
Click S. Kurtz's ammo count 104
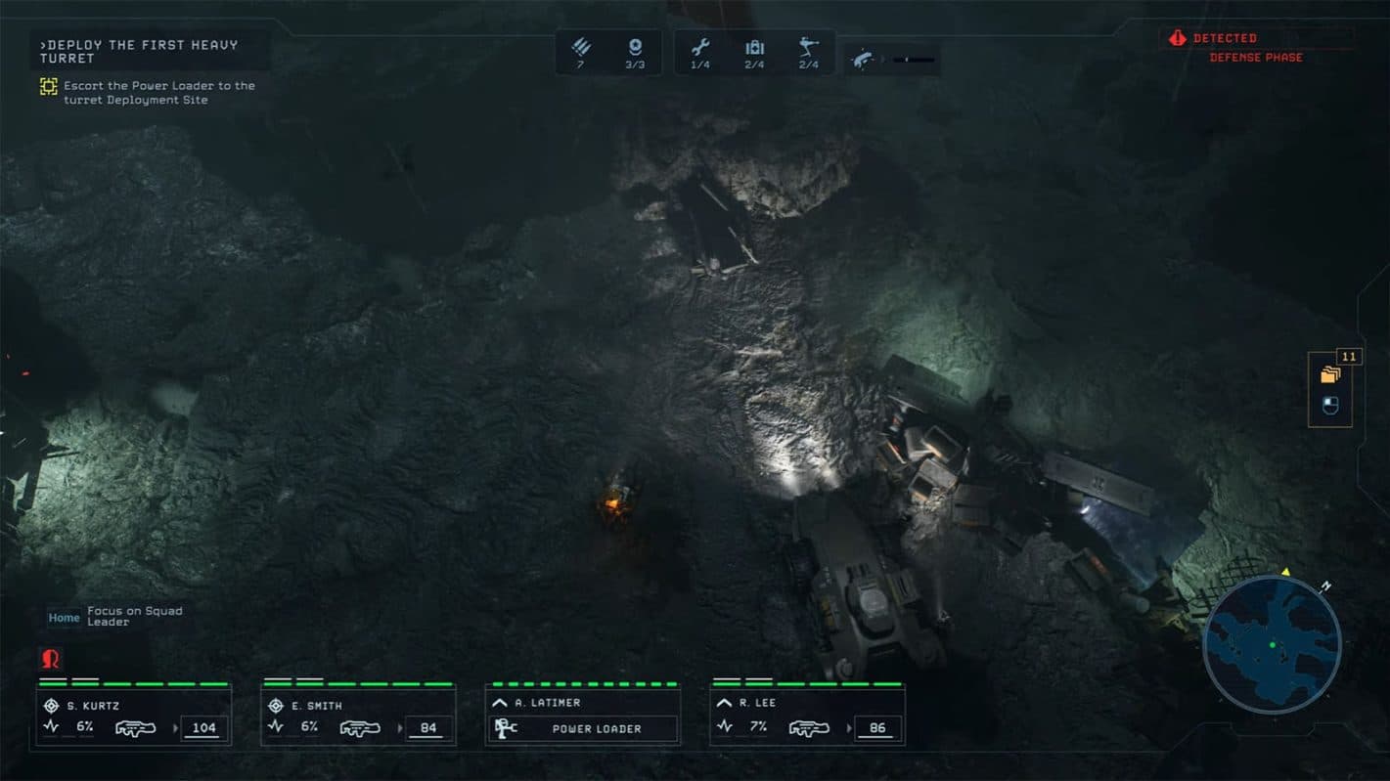click(204, 728)
